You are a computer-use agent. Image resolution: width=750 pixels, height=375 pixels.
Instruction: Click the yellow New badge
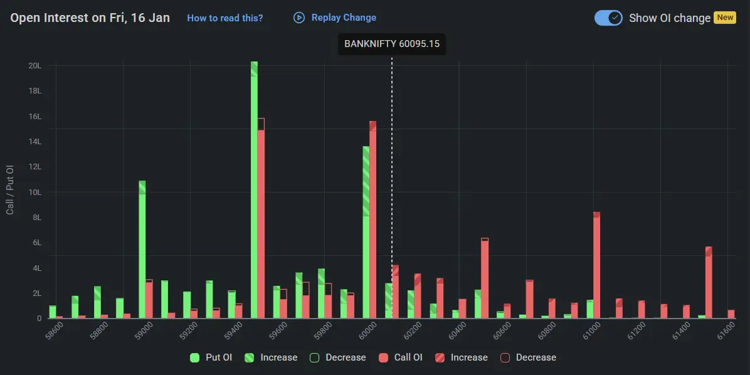pos(725,18)
